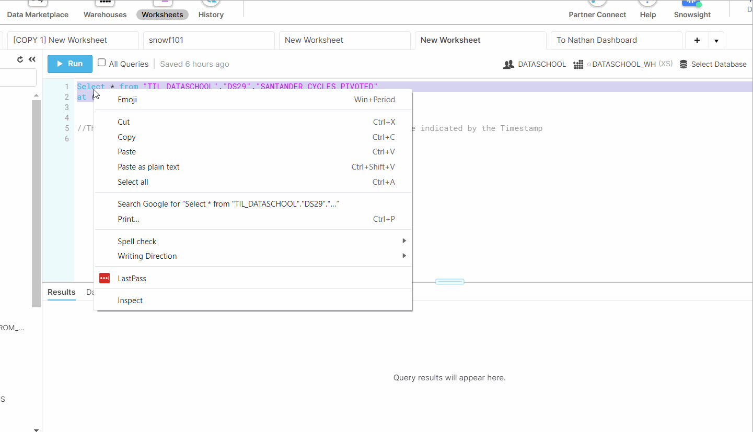Switch to the snowf101 worksheet tab
The height and width of the screenshot is (432, 753).
point(166,40)
